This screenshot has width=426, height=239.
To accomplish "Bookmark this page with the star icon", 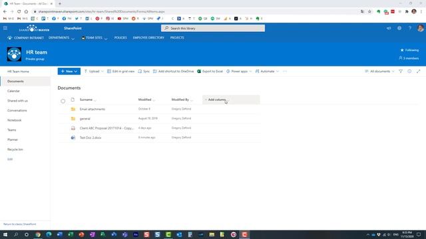I will point(369,11).
